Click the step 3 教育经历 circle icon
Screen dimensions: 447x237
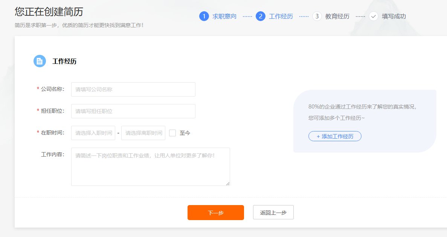317,16
